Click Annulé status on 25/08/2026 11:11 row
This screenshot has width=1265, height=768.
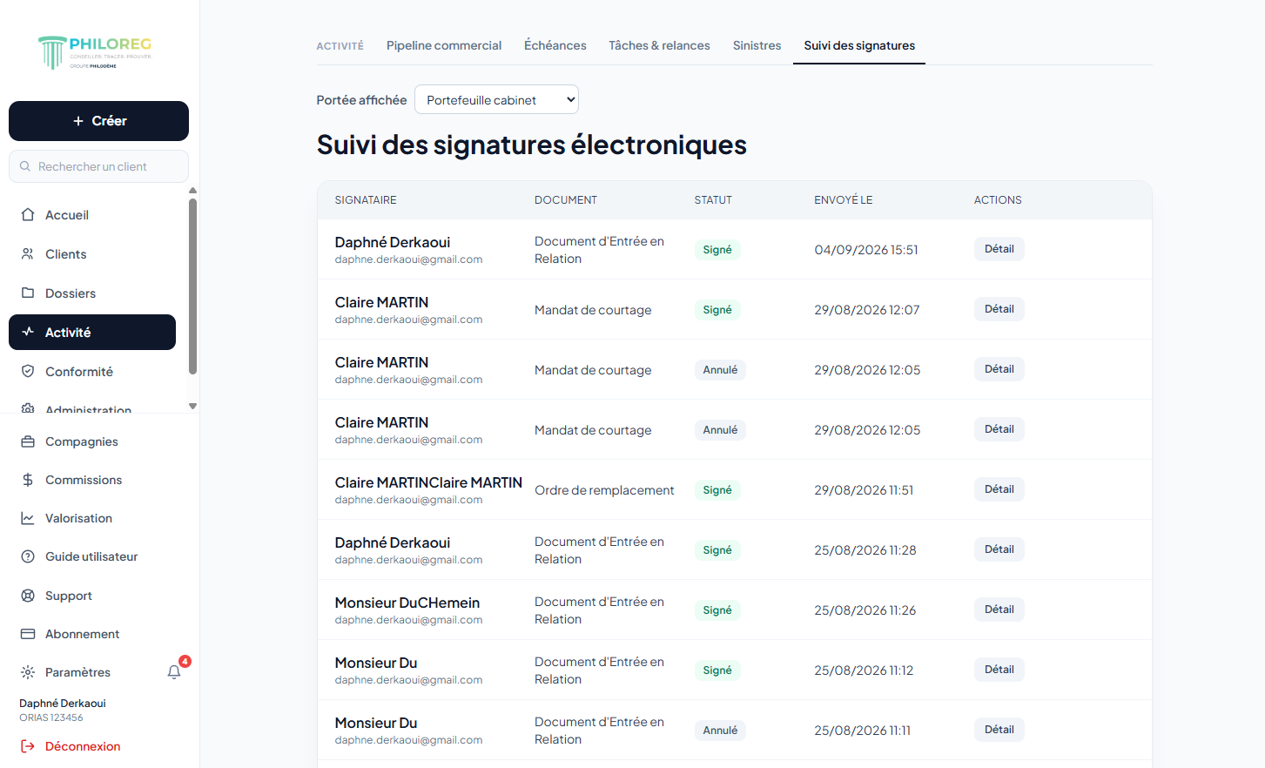[x=720, y=731]
